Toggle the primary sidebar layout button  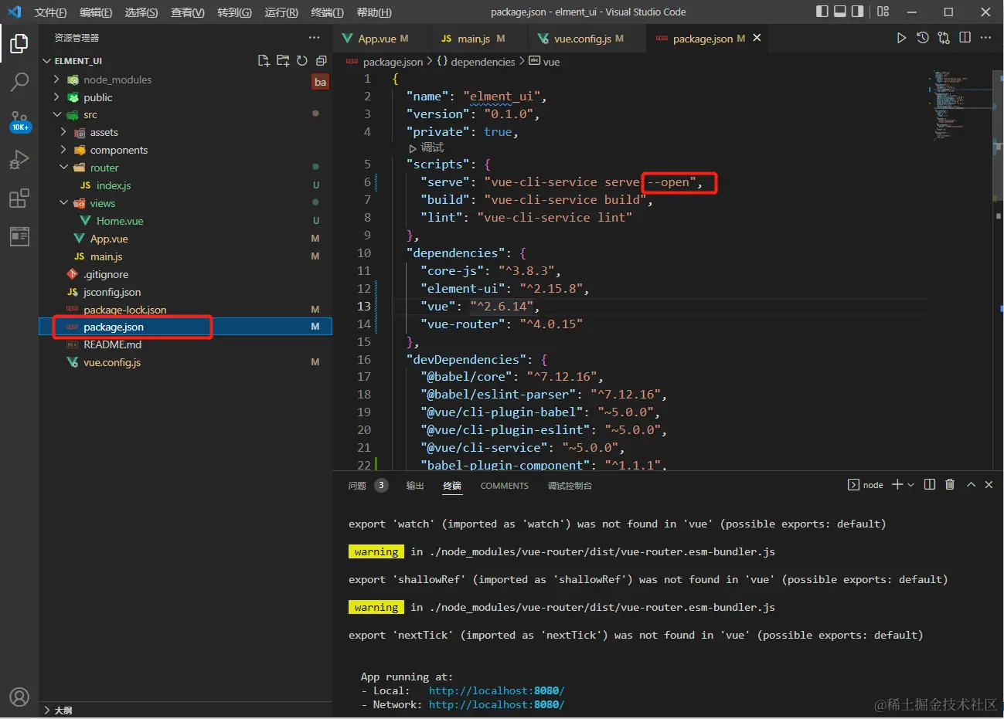[822, 12]
